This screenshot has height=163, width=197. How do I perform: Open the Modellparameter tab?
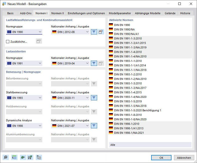[120, 13]
